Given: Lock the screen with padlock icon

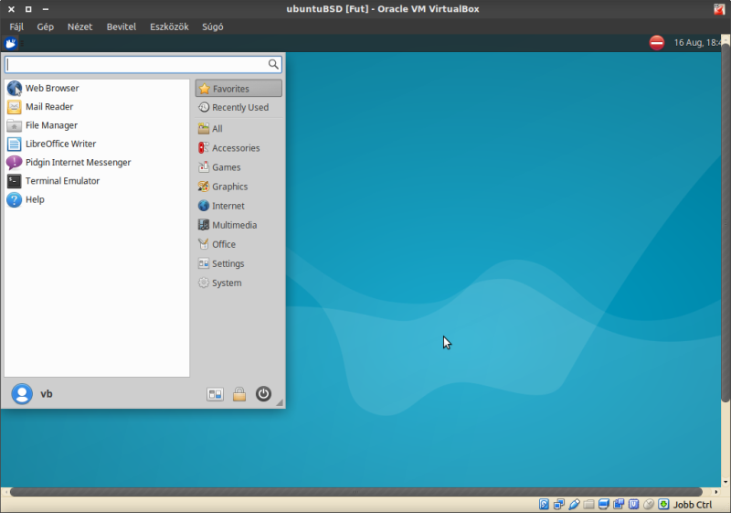Looking at the screenshot, I should (239, 394).
